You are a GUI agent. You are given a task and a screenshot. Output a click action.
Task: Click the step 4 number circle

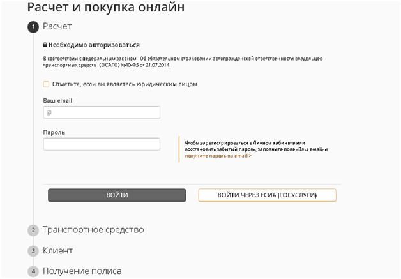coord(33,271)
